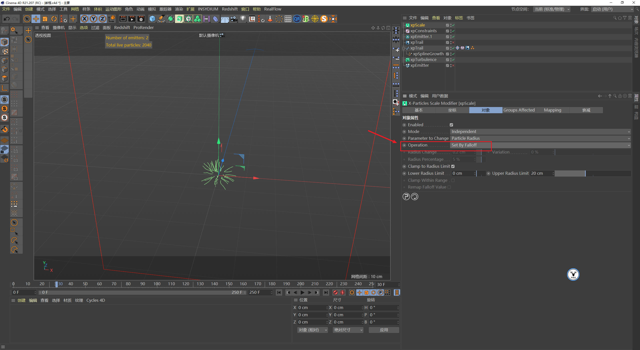Click the Play forward button
Image resolution: width=640 pixels, height=350 pixels.
302,292
